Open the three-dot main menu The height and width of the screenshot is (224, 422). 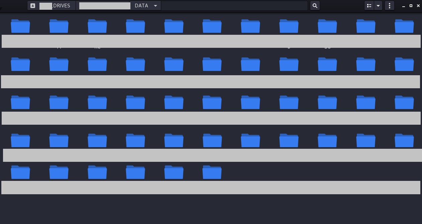(x=390, y=6)
